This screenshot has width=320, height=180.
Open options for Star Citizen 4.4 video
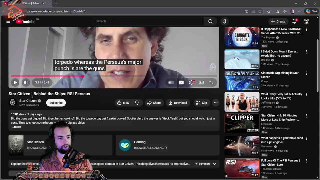click(x=306, y=116)
